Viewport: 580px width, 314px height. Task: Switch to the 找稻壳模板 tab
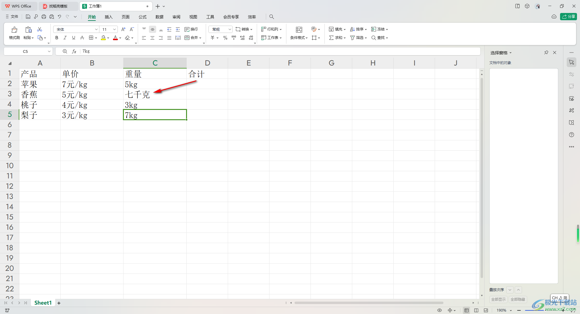58,6
